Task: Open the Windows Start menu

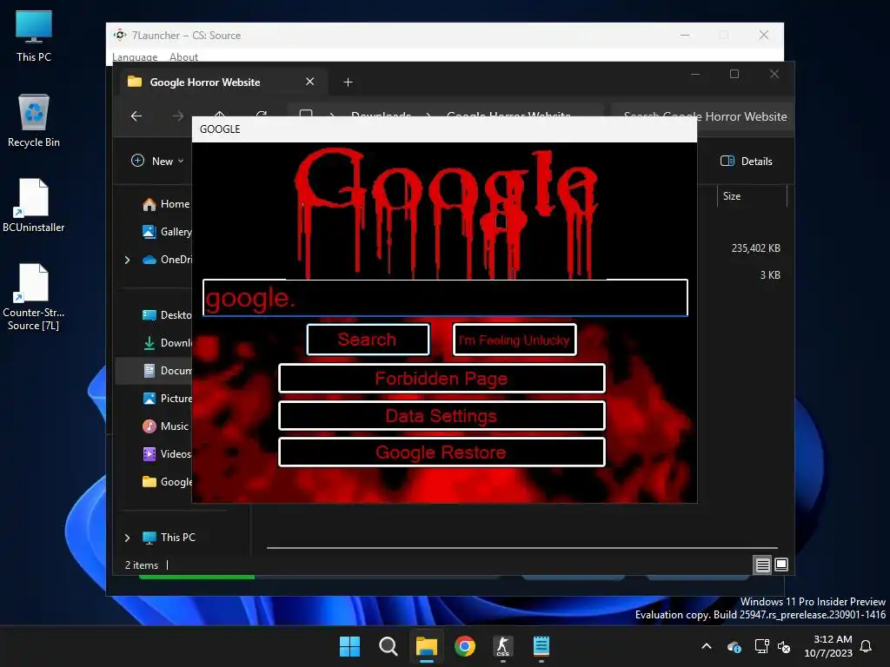Action: (349, 646)
